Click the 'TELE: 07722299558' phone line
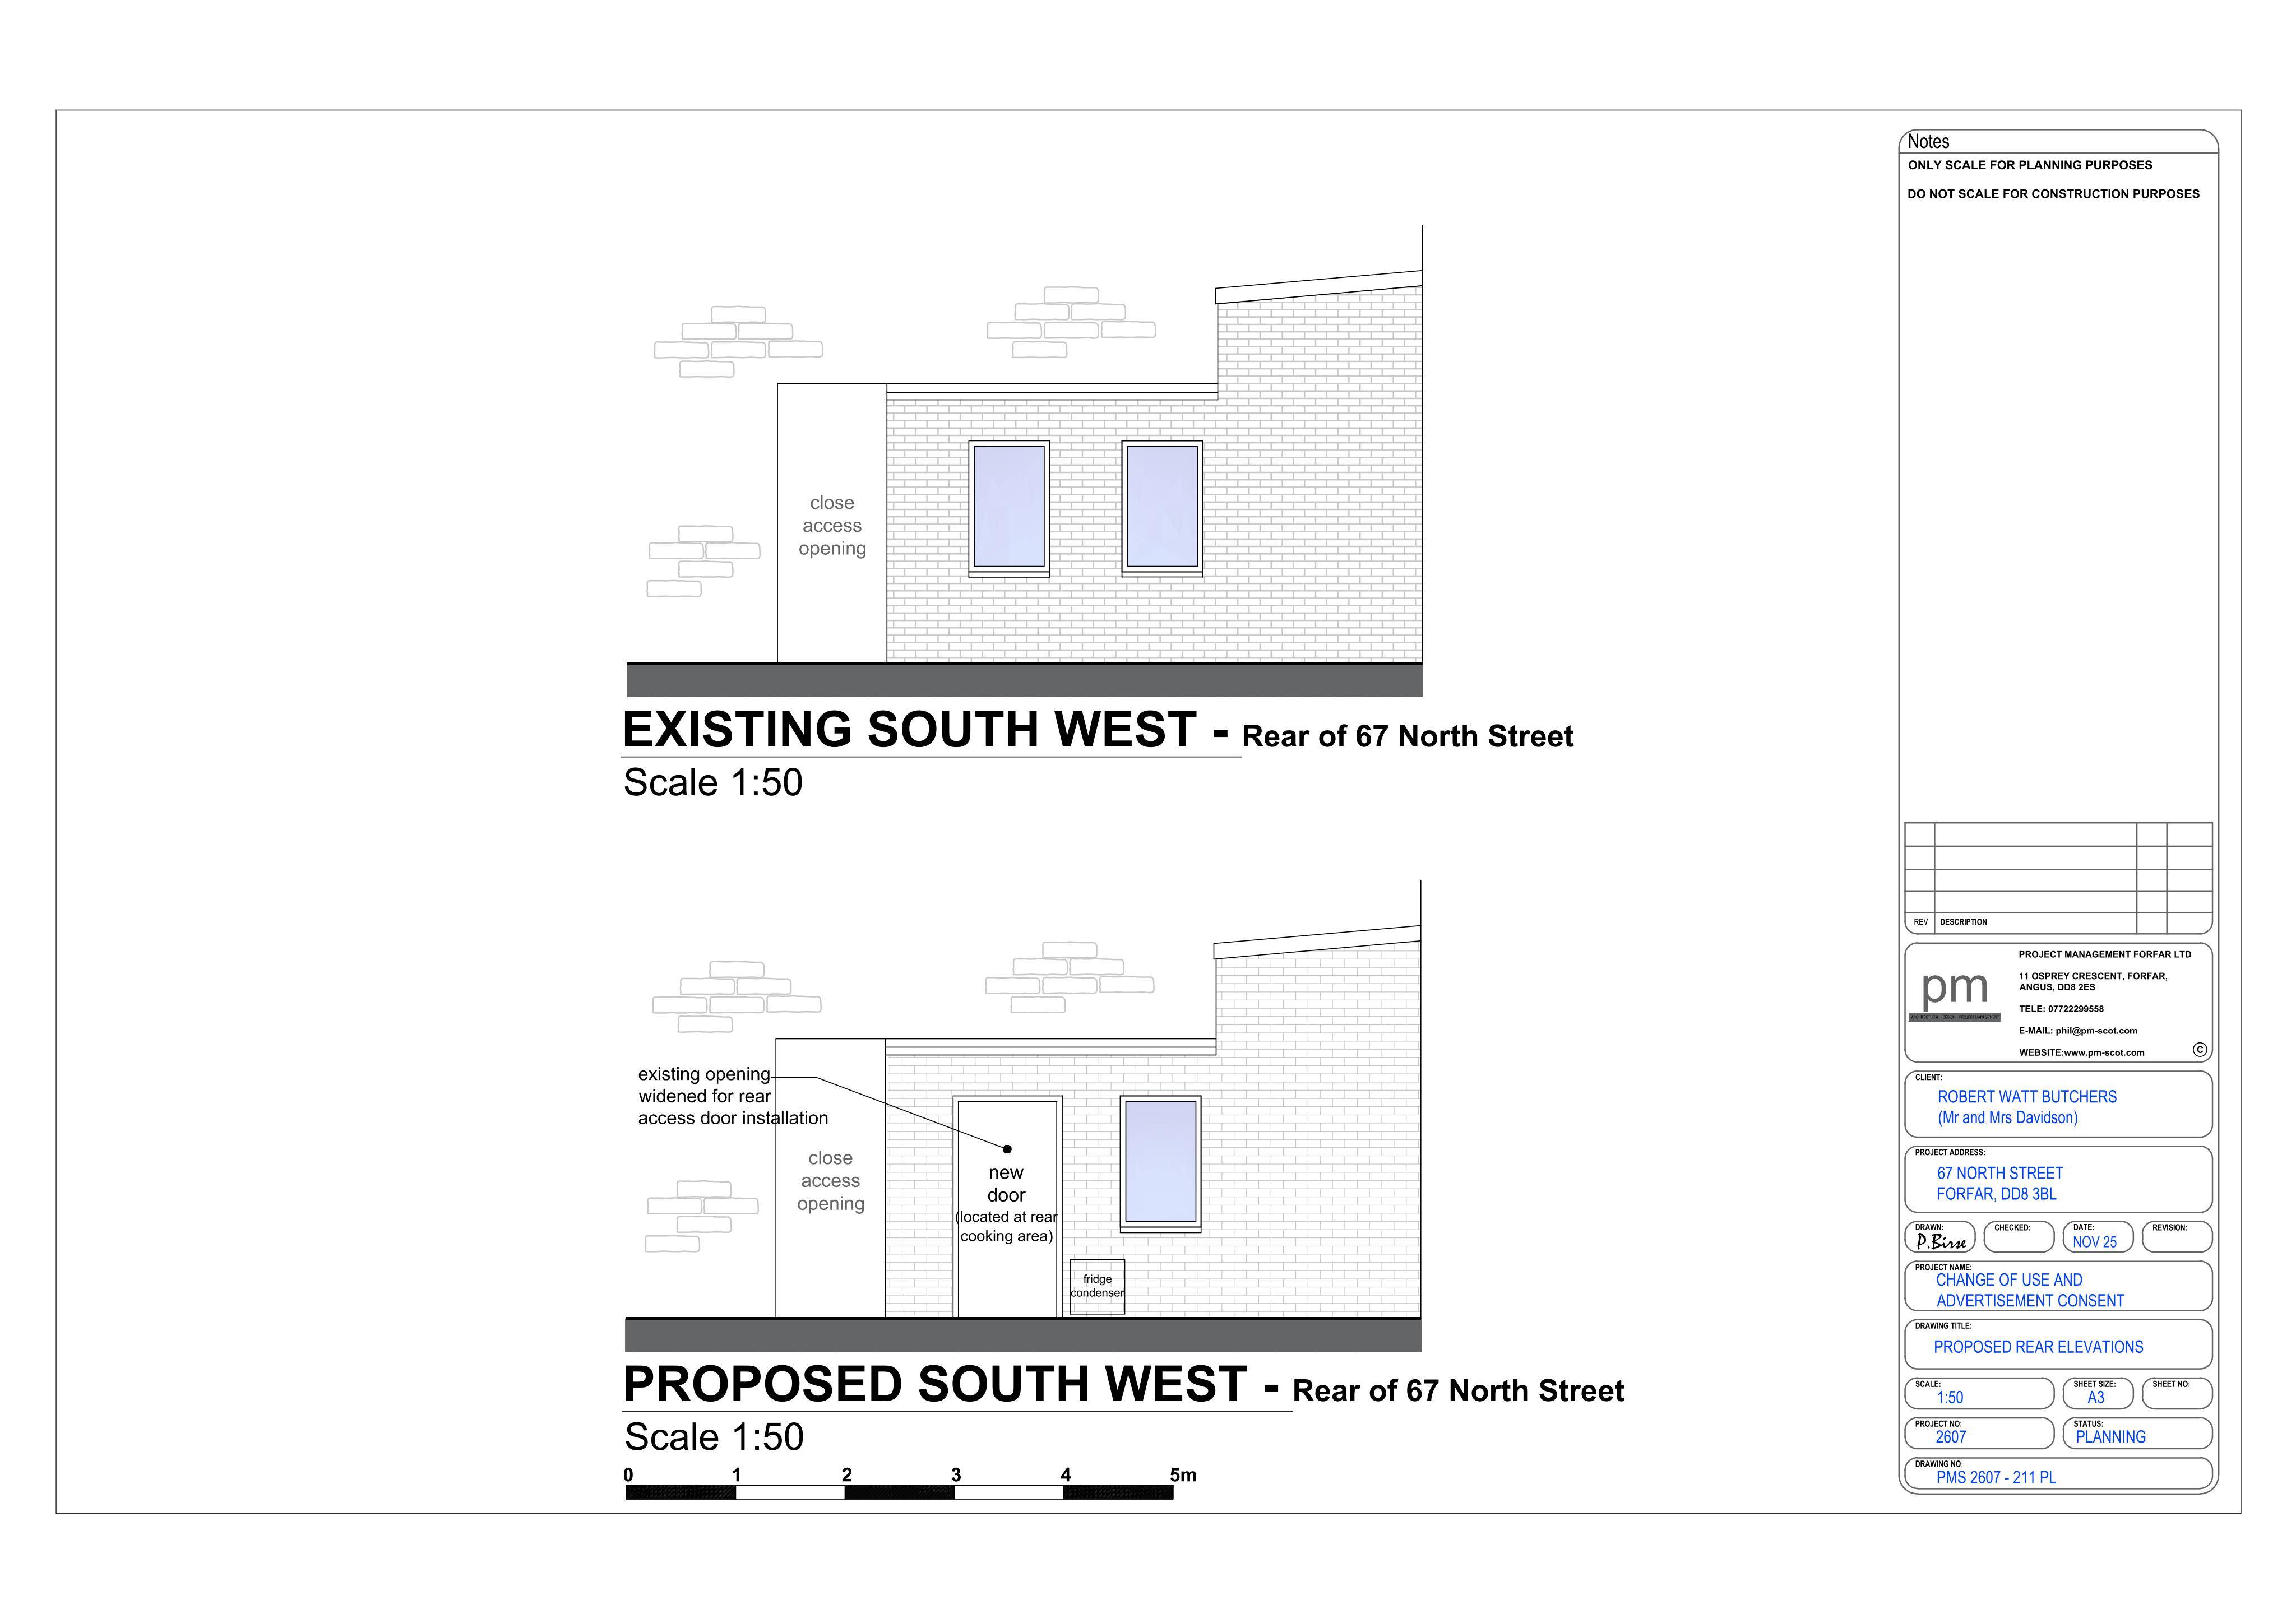This screenshot has width=2296, height=1623. click(2061, 1009)
